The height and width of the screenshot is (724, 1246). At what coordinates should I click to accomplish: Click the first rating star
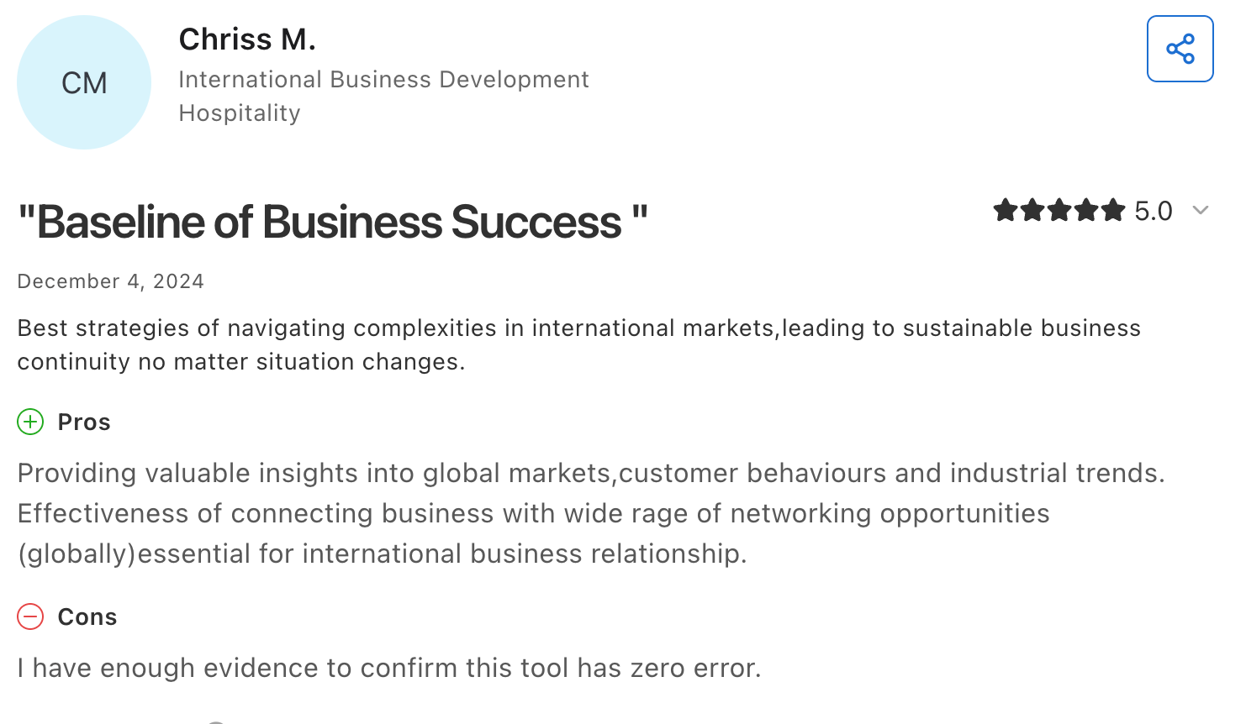pos(1006,210)
